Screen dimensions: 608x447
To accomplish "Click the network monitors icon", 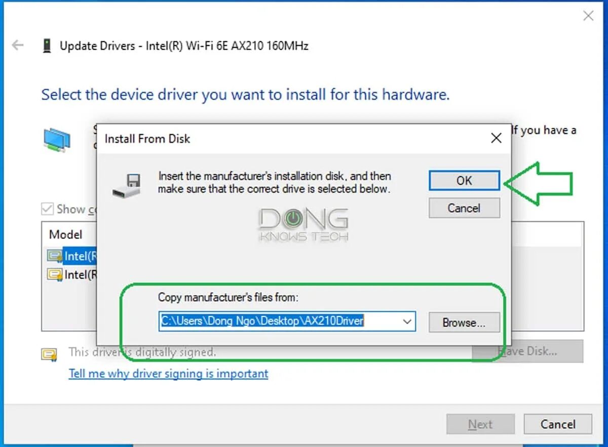I will coord(57,140).
